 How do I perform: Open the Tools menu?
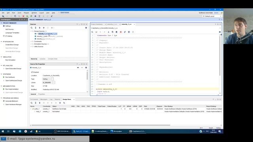pos(19,13)
